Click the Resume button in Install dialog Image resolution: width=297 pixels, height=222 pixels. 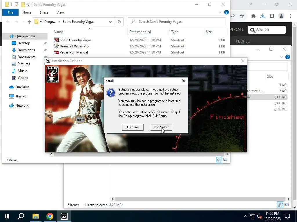133,127
